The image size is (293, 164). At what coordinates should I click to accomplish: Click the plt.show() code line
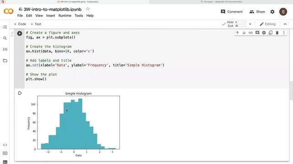[36, 79]
